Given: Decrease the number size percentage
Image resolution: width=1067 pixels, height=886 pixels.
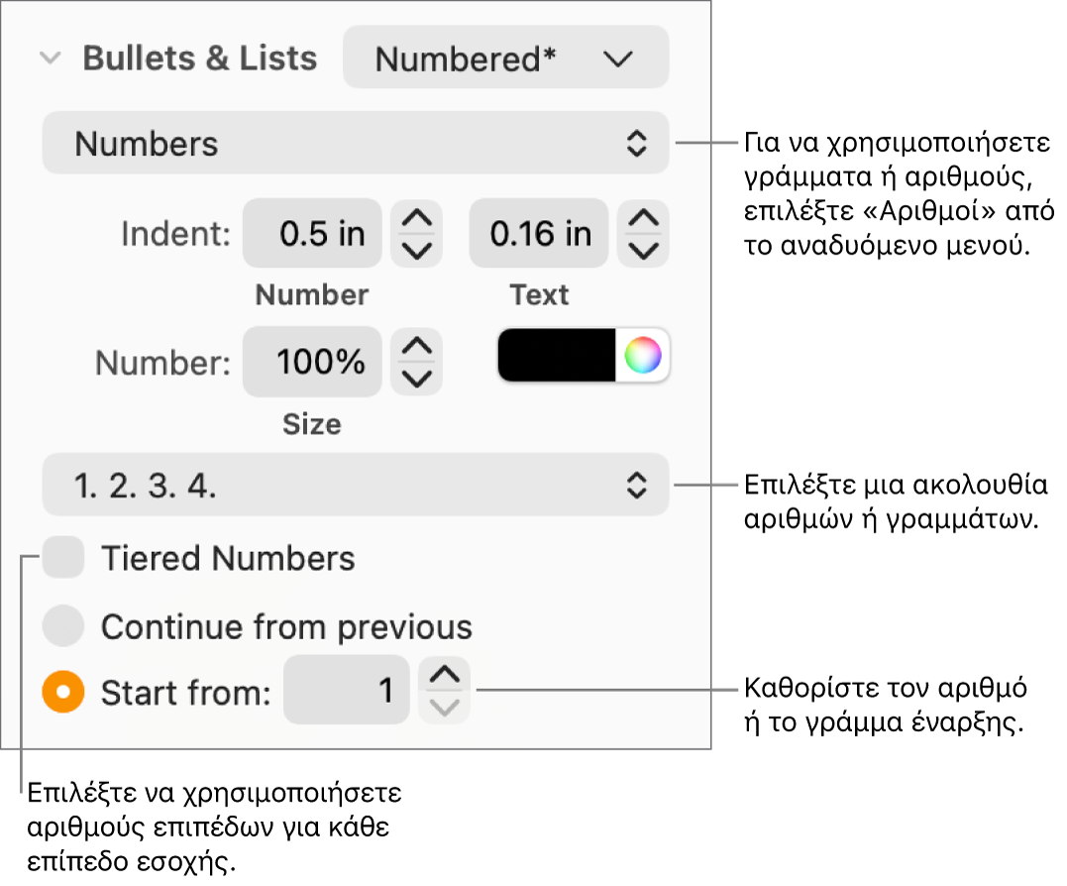Looking at the screenshot, I should tap(417, 378).
